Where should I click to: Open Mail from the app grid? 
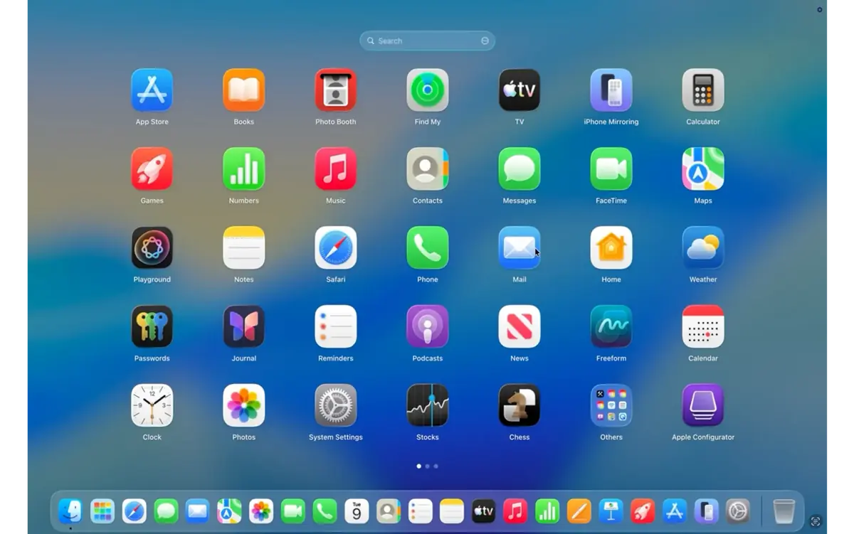[x=519, y=248]
